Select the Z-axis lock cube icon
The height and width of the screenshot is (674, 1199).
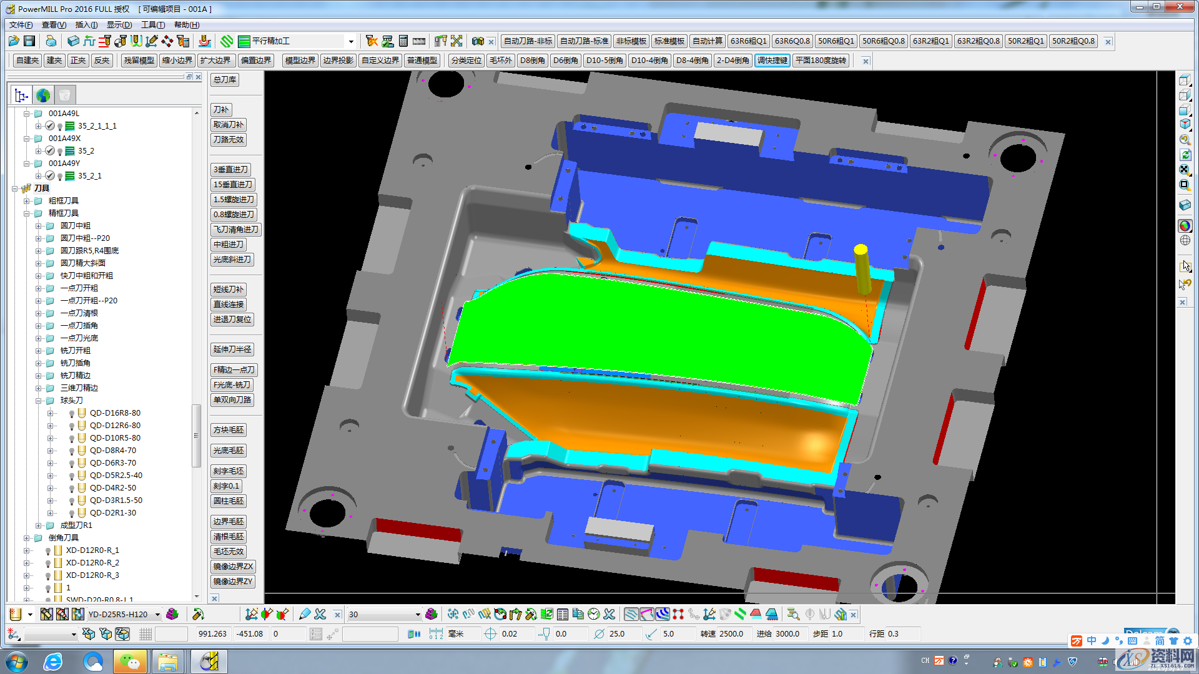tap(122, 634)
